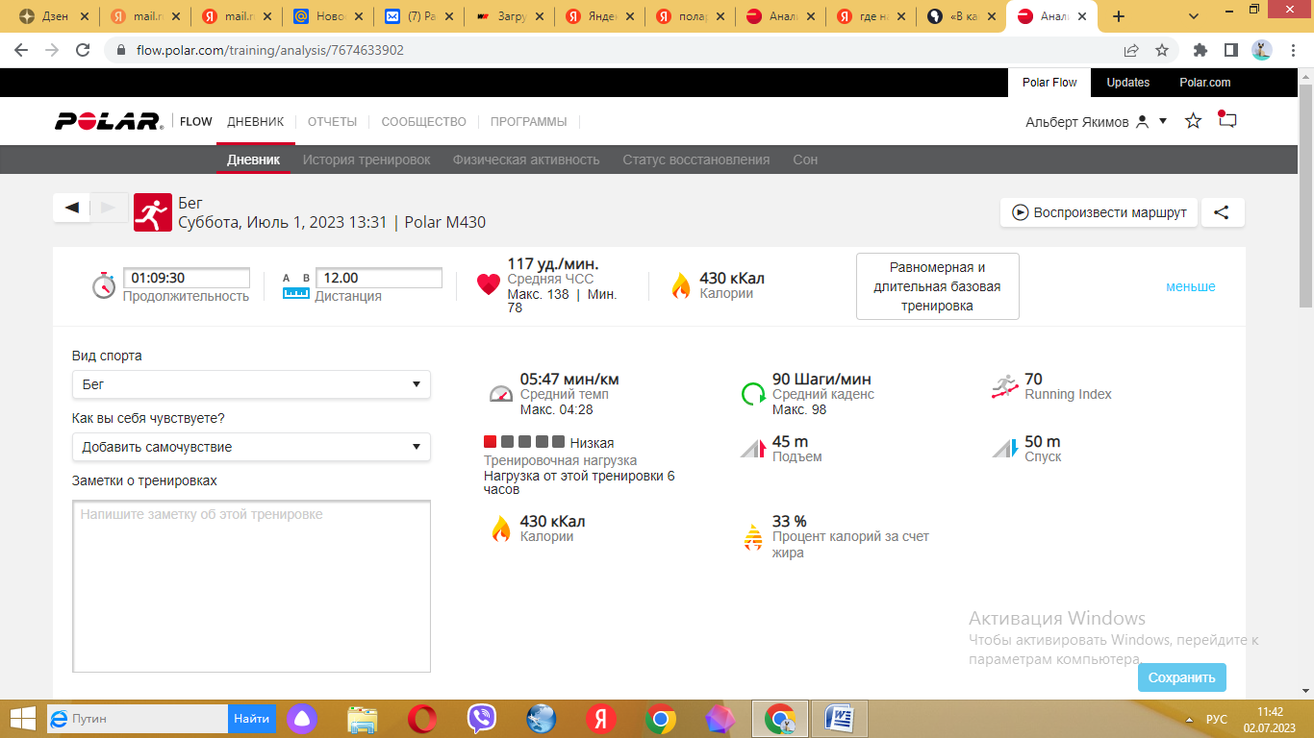
Task: Click the distance input field
Action: [x=379, y=279]
